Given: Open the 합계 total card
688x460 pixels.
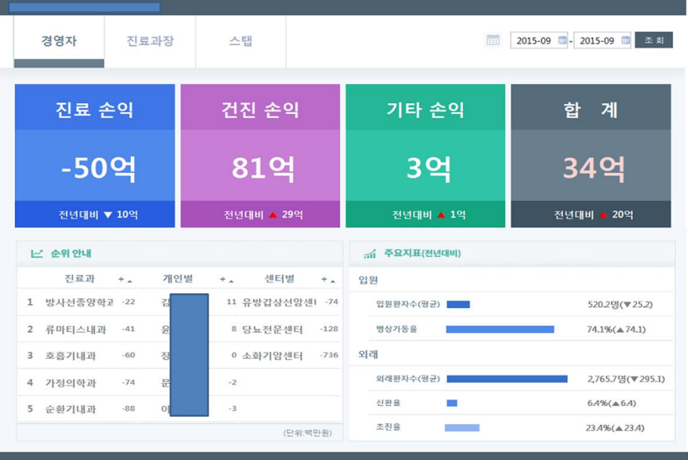Looking at the screenshot, I should coord(590,156).
